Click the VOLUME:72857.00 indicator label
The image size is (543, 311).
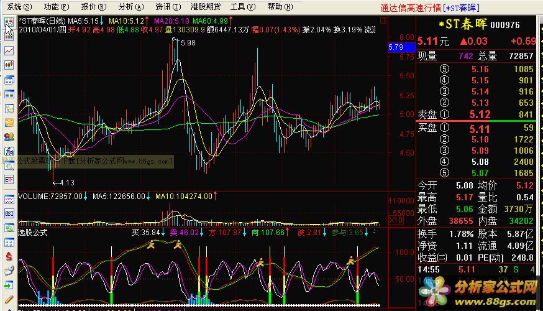(x=50, y=197)
